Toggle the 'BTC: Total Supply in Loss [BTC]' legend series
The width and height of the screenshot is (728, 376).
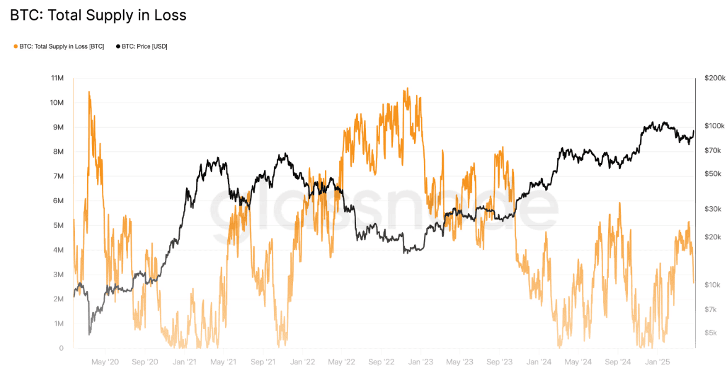[61, 46]
